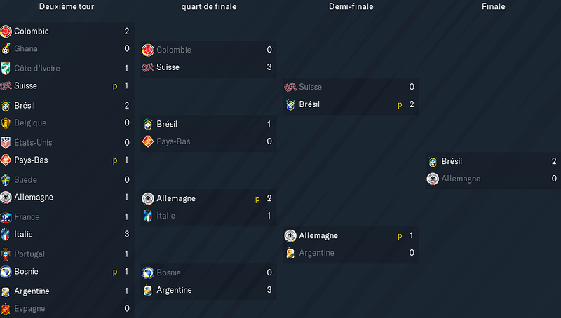Image resolution: width=561 pixels, height=318 pixels.
Task: Click the France team crest
Action: coord(6,217)
